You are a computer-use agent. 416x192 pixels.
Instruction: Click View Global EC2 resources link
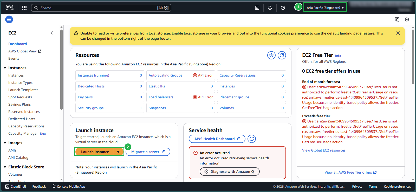click(324, 150)
